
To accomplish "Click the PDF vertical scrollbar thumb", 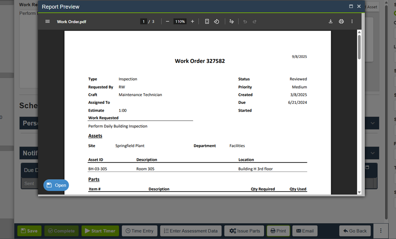I will 359,47.
